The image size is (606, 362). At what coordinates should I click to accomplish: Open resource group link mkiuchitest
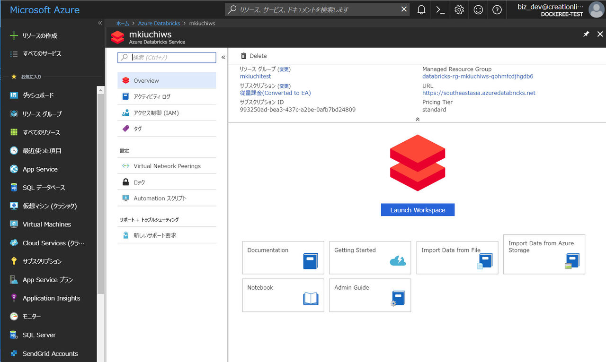[256, 77]
